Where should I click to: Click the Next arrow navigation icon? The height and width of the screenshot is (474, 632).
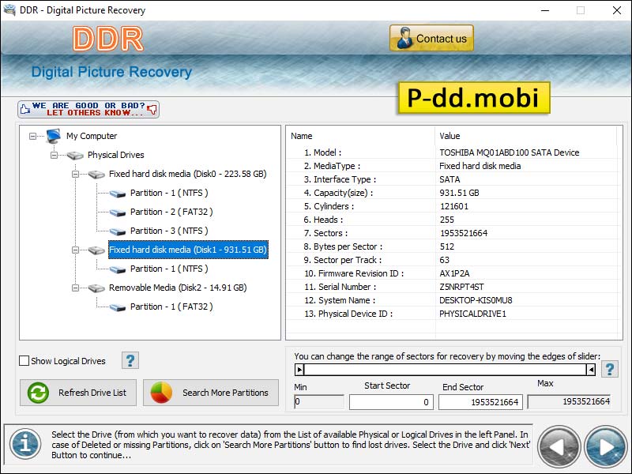click(x=604, y=446)
